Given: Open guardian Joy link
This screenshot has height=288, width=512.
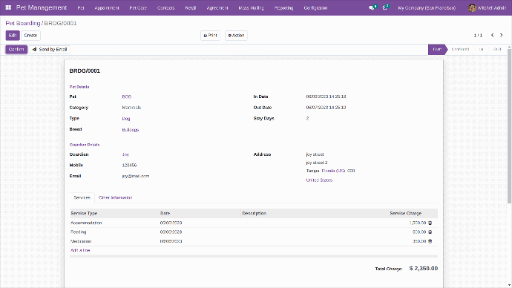Looking at the screenshot, I should 125,154.
